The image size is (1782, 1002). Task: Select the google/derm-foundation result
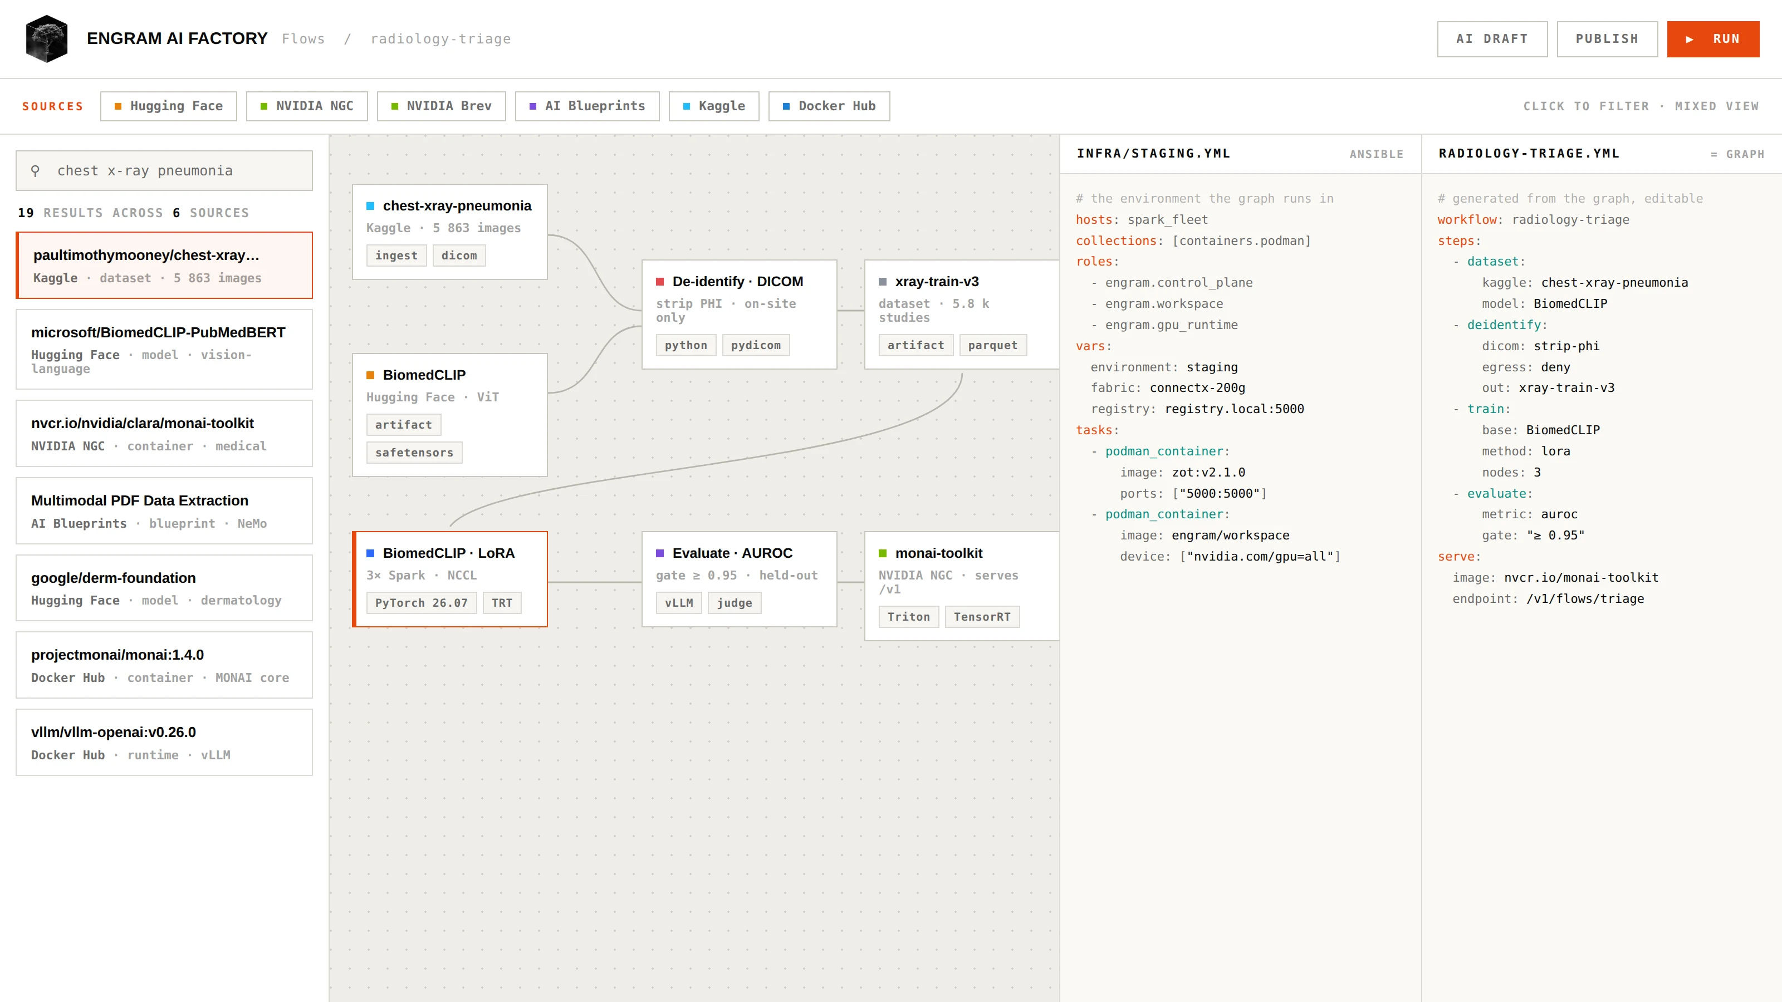pyautogui.click(x=164, y=588)
